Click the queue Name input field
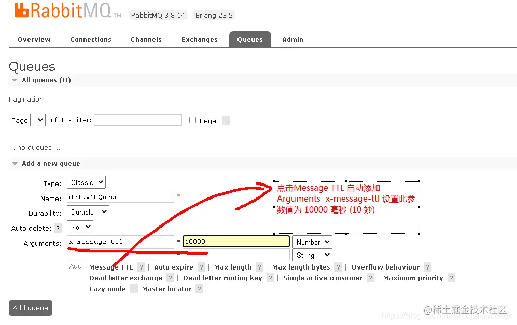The image size is (517, 325). click(x=120, y=197)
